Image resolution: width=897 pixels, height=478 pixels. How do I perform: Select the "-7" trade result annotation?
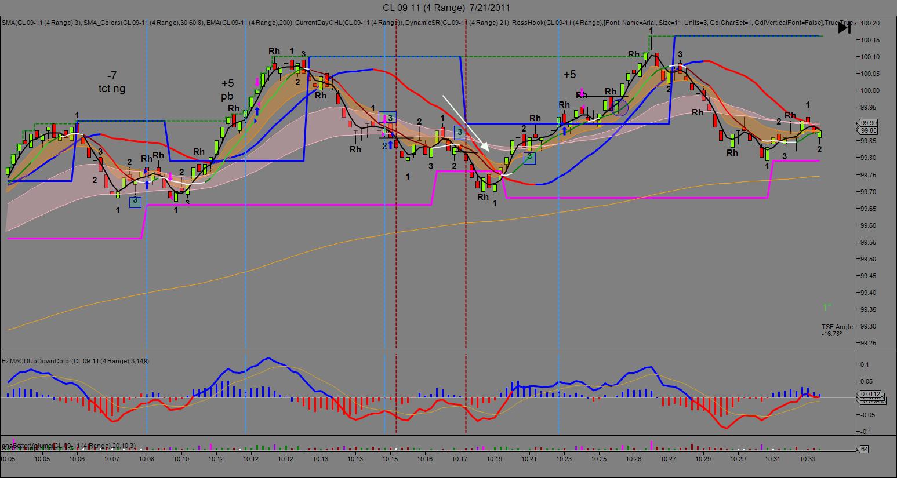[x=112, y=76]
